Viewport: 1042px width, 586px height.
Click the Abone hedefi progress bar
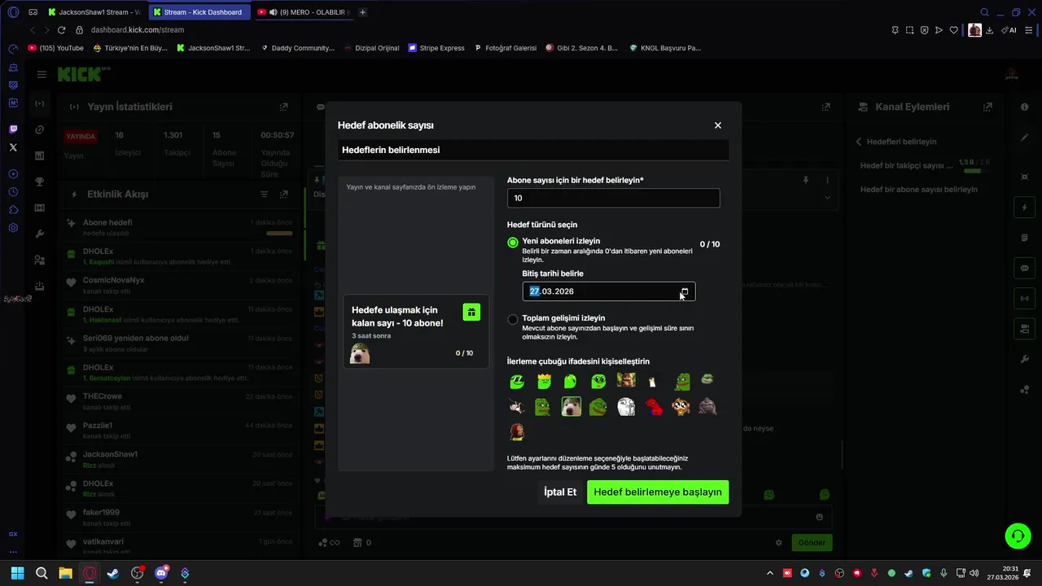pyautogui.click(x=279, y=234)
